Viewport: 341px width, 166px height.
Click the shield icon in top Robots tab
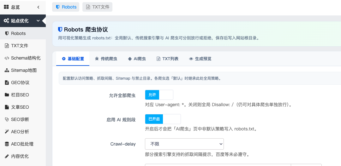point(58,7)
